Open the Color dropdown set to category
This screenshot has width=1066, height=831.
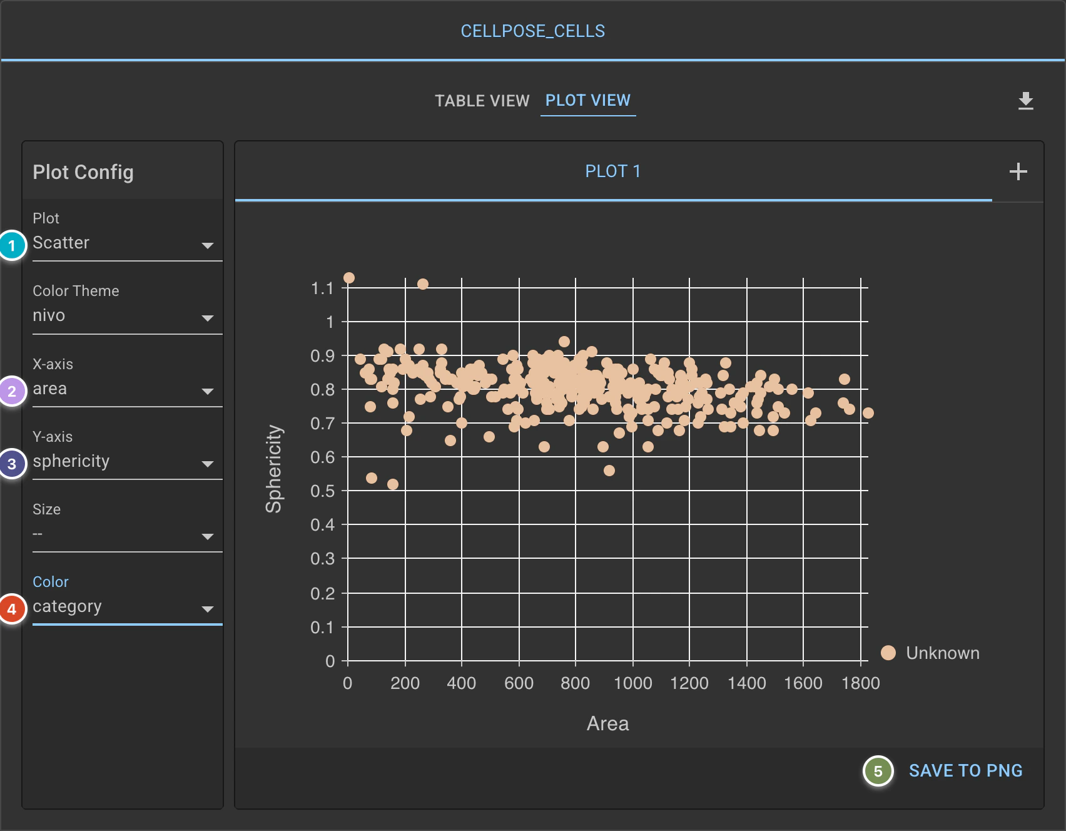[x=127, y=607]
